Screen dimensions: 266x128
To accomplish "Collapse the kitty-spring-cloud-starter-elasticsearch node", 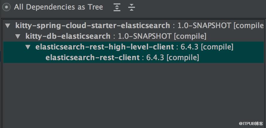I will (8, 26).
